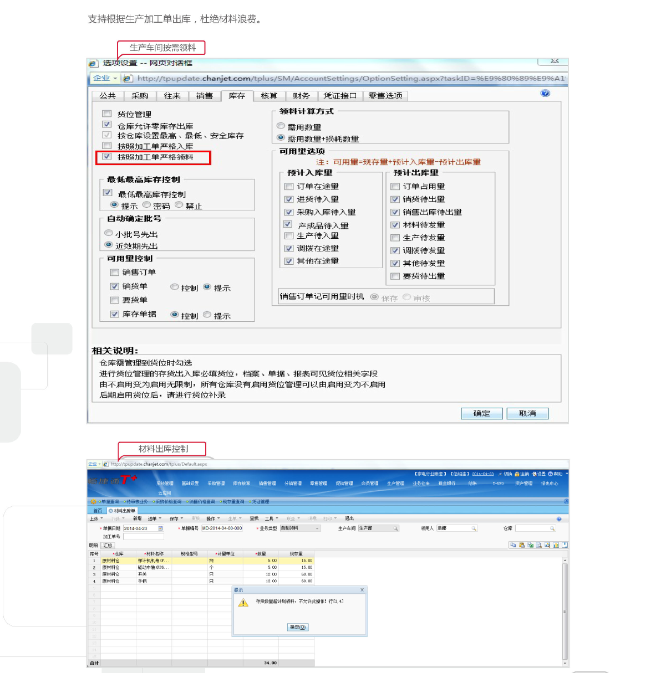Click the search icon in 仓库 field
Viewport: 666px width, 673px height.
pyautogui.click(x=552, y=528)
